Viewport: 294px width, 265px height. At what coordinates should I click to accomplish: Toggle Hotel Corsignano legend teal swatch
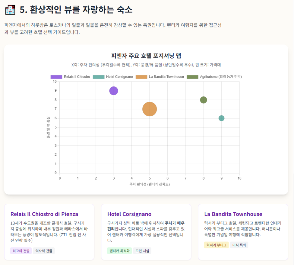[99, 77]
